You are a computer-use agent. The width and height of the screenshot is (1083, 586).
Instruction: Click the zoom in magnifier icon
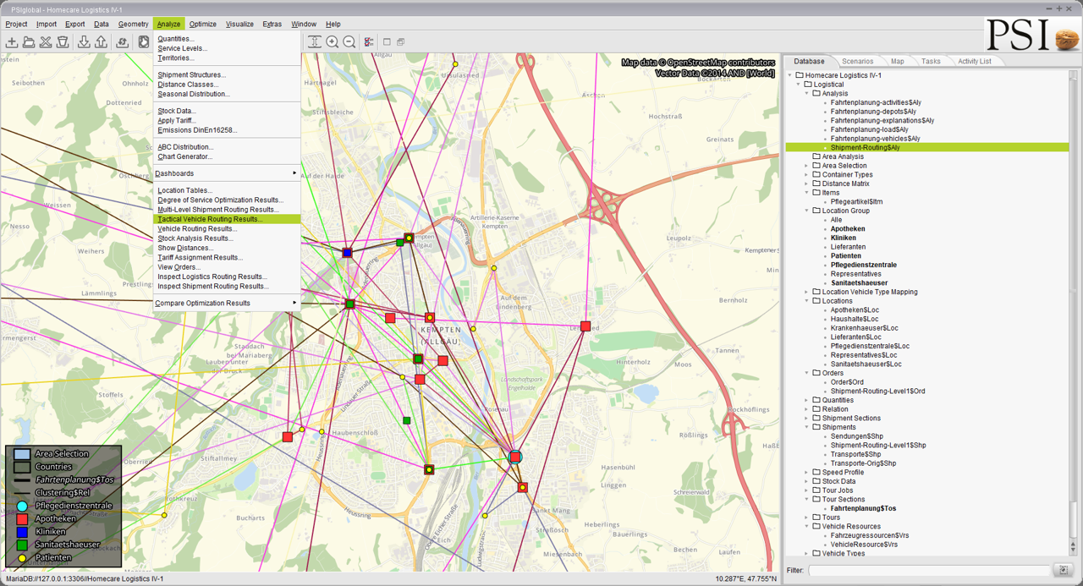click(332, 42)
